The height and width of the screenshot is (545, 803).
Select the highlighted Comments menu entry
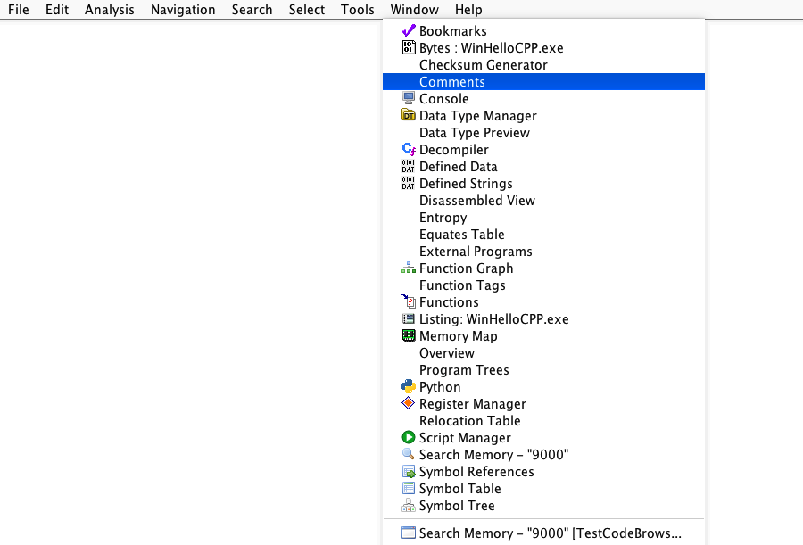point(452,82)
